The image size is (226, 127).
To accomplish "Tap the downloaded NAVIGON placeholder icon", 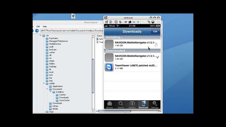I will [109, 58].
